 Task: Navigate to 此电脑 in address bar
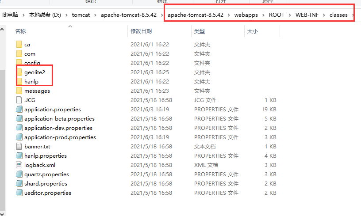(x=10, y=15)
